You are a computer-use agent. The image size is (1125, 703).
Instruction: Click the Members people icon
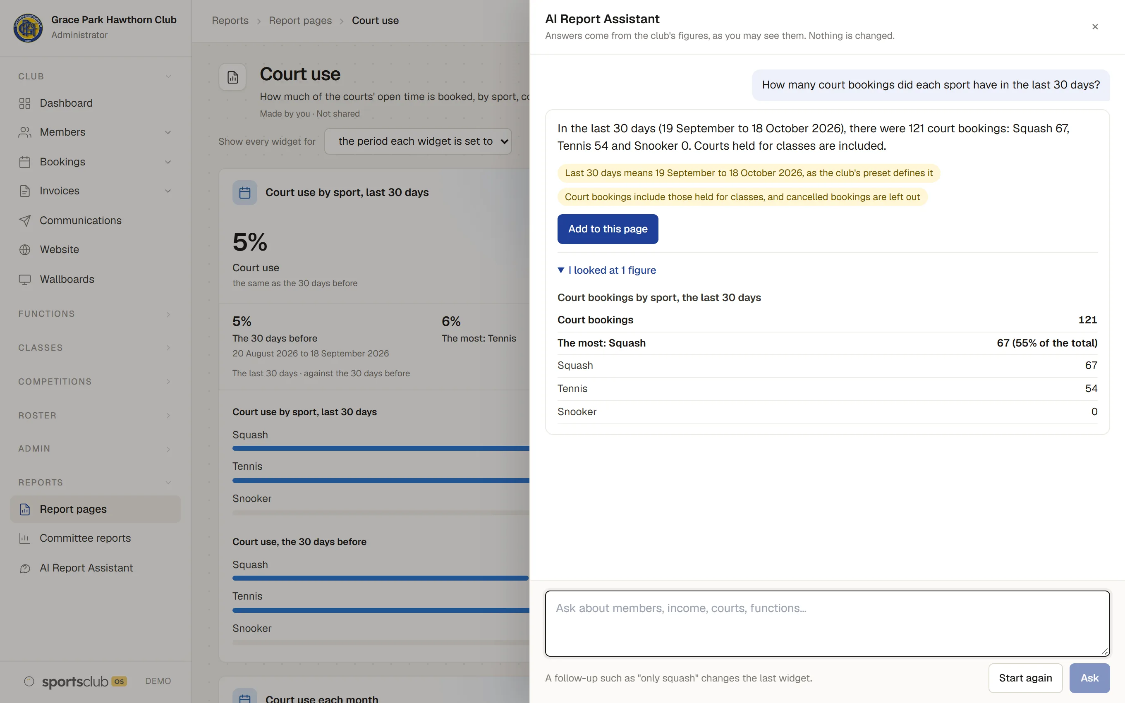(x=25, y=132)
